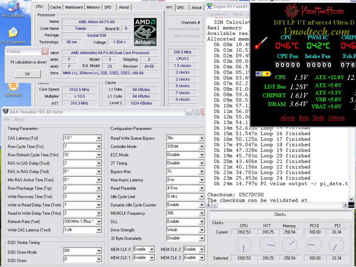
Task: Switch to the Mainboard tab in CPU-Z
Action: click(x=74, y=7)
